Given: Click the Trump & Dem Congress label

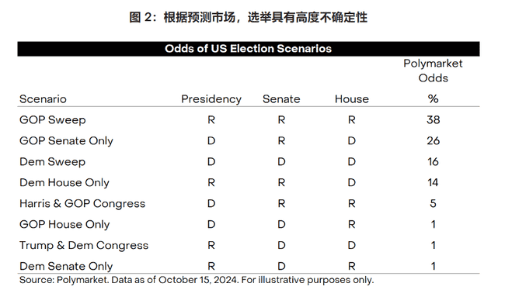Looking at the screenshot, I should [x=84, y=245].
